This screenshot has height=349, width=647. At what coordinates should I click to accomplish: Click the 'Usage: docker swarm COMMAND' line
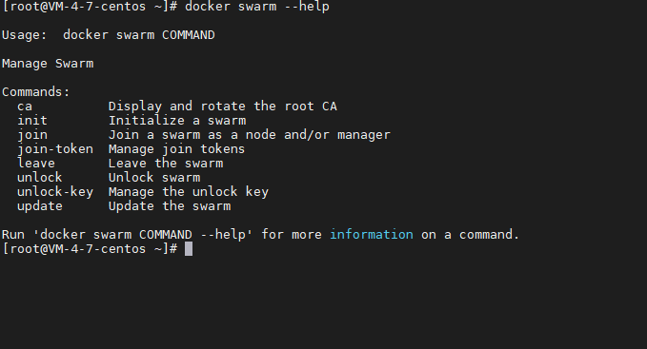[x=109, y=35]
